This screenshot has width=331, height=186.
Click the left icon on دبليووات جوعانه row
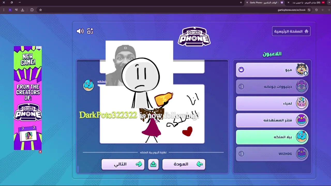pyautogui.click(x=241, y=87)
